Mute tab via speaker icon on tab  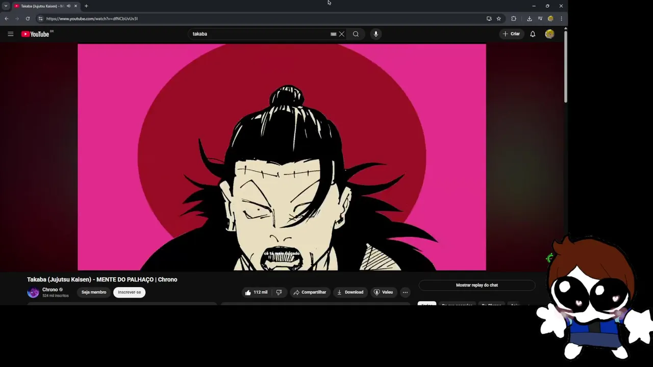click(68, 6)
